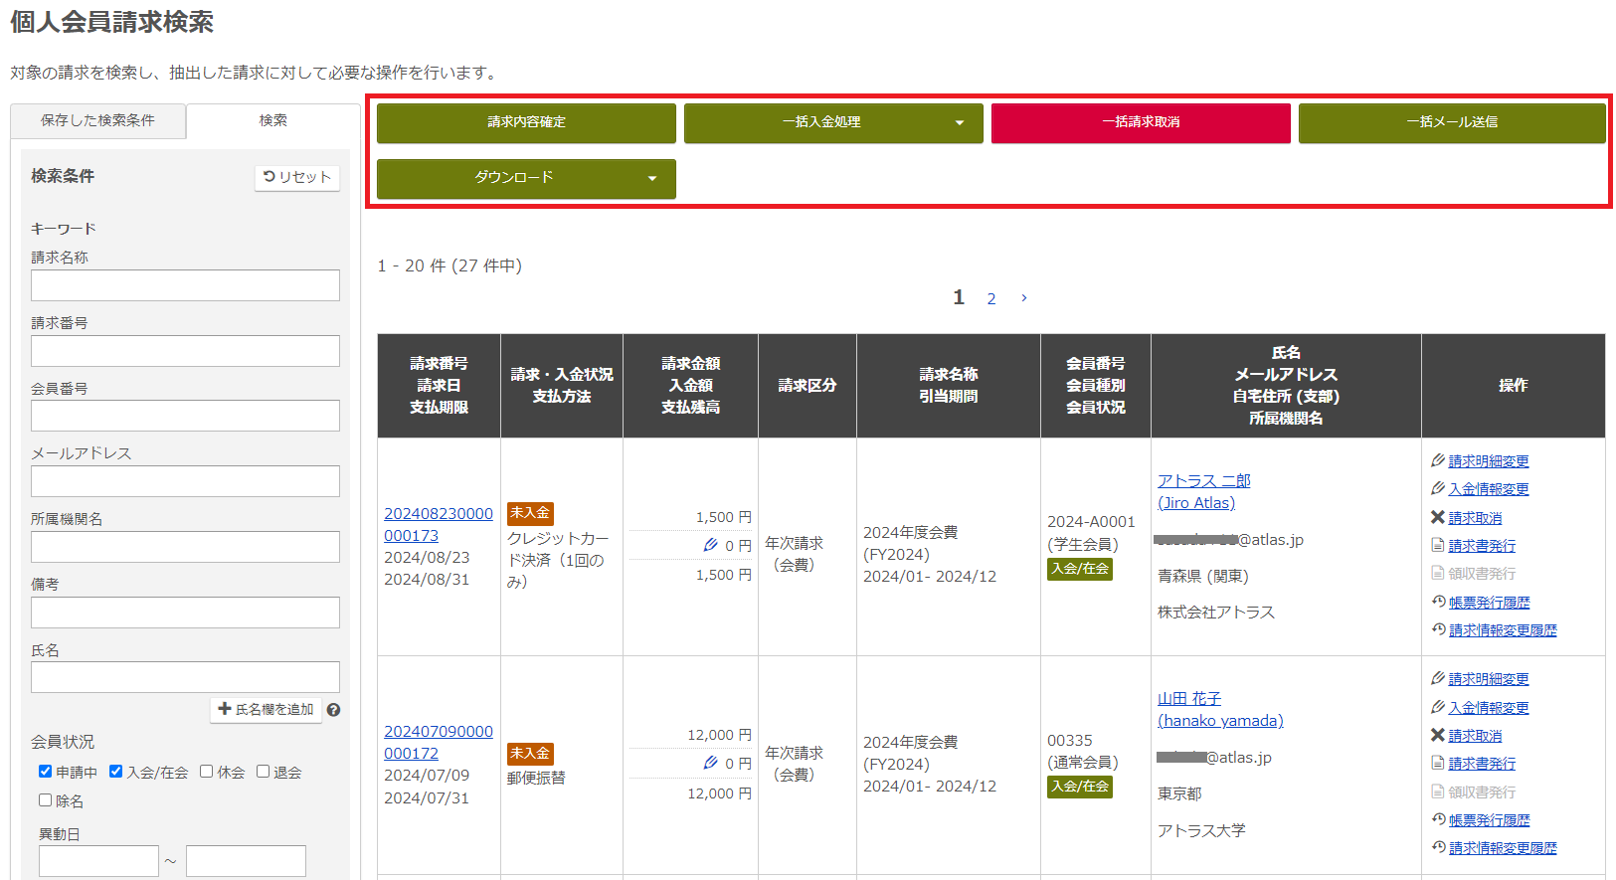Click X icon of 請求取消 for アトラス 二郎

coord(1437,517)
